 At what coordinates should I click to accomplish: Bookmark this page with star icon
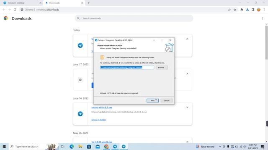(x=234, y=10)
